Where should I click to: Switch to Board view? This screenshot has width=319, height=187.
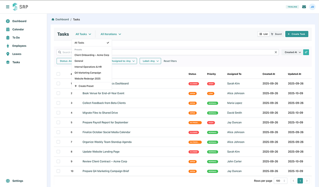tap(276, 34)
